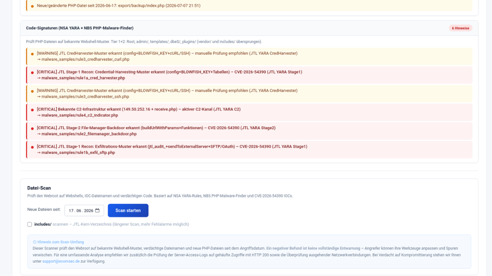492x276 pixels.
Task: Select file path rule2_filemanager_backdoor.php
Action: coord(89,134)
